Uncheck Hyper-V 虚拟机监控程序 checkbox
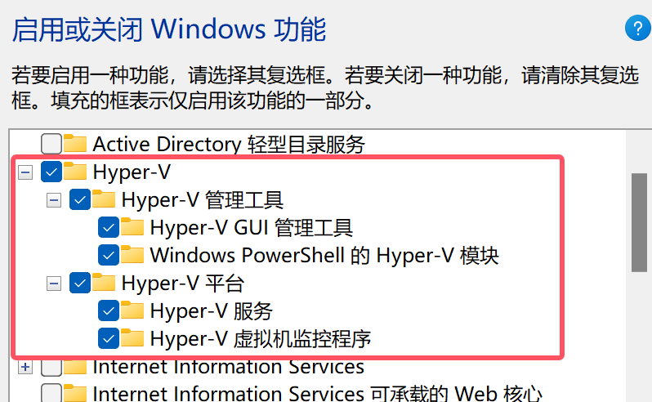The width and height of the screenshot is (652, 402). (x=108, y=338)
